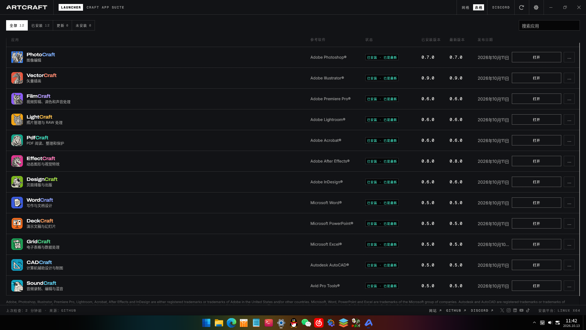Screen dimensions: 586x330
Task: Select the 全部 12 filter tab
Action: click(x=17, y=25)
